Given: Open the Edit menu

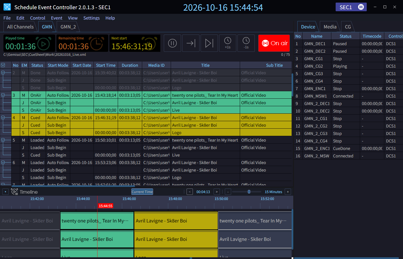Looking at the screenshot, I should coord(20,18).
